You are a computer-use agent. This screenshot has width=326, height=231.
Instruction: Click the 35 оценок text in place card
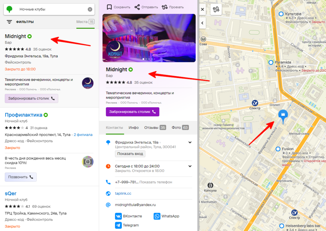coord(144,82)
